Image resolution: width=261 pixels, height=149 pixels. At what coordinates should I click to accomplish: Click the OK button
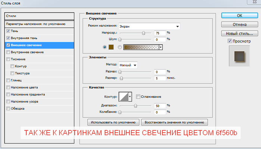pos(239,15)
